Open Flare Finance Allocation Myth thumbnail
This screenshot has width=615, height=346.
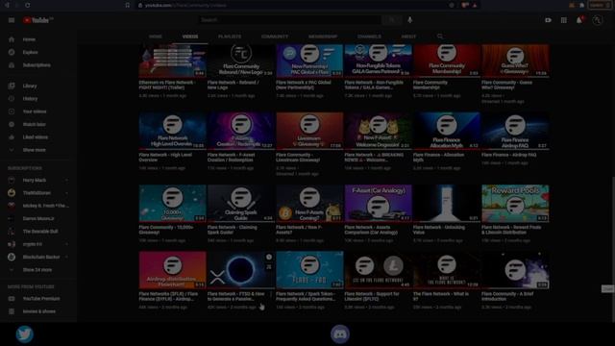point(447,131)
